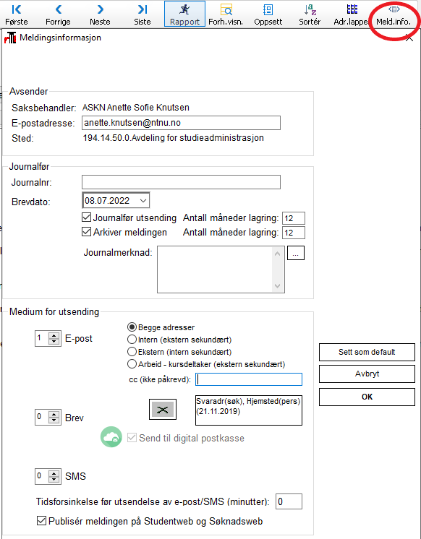The width and height of the screenshot is (421, 539).
Task: Confirm with the OK button
Action: click(x=367, y=397)
